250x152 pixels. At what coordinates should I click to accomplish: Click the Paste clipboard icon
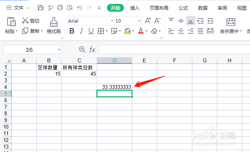click(11, 22)
